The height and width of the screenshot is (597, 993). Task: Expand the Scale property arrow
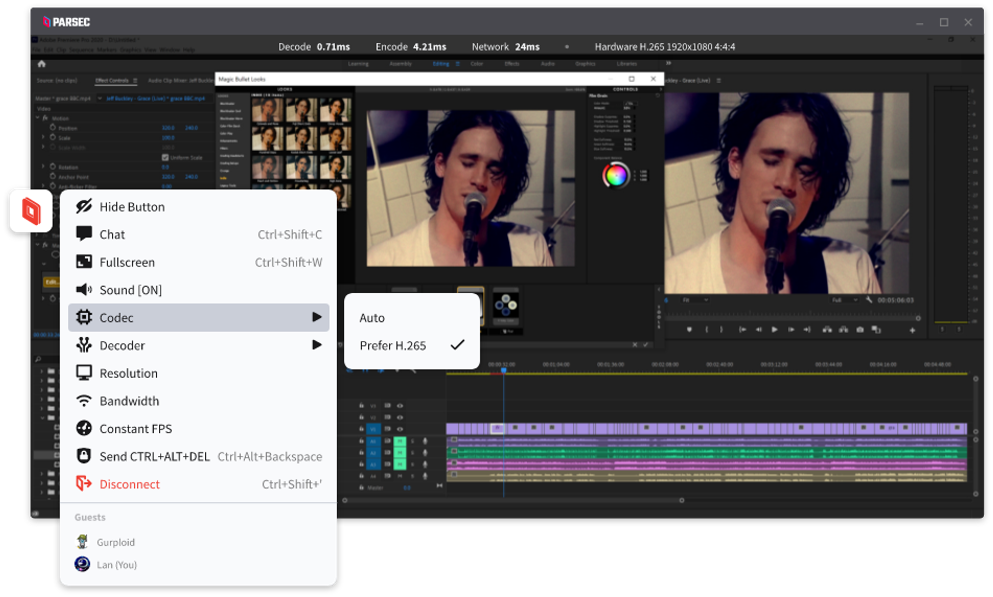click(43, 137)
